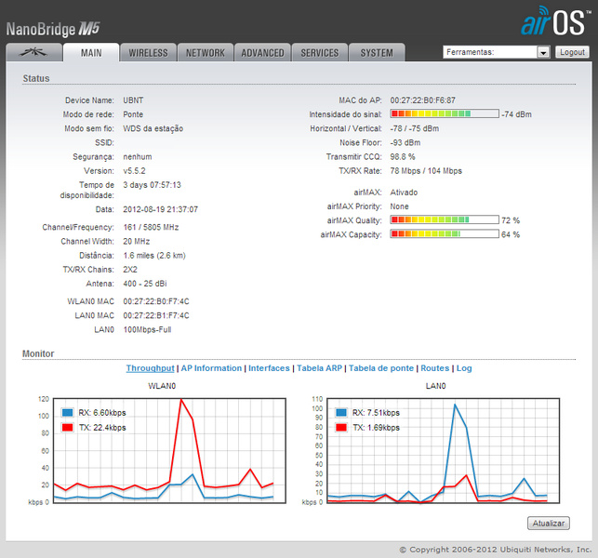This screenshot has height=558, width=598.
Task: Click the NanoBridge M5 product logo
Action: tap(53, 29)
